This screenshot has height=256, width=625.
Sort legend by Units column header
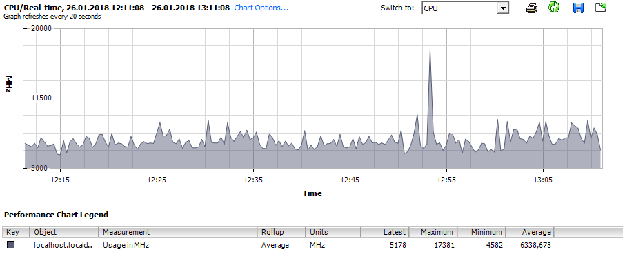click(x=333, y=232)
